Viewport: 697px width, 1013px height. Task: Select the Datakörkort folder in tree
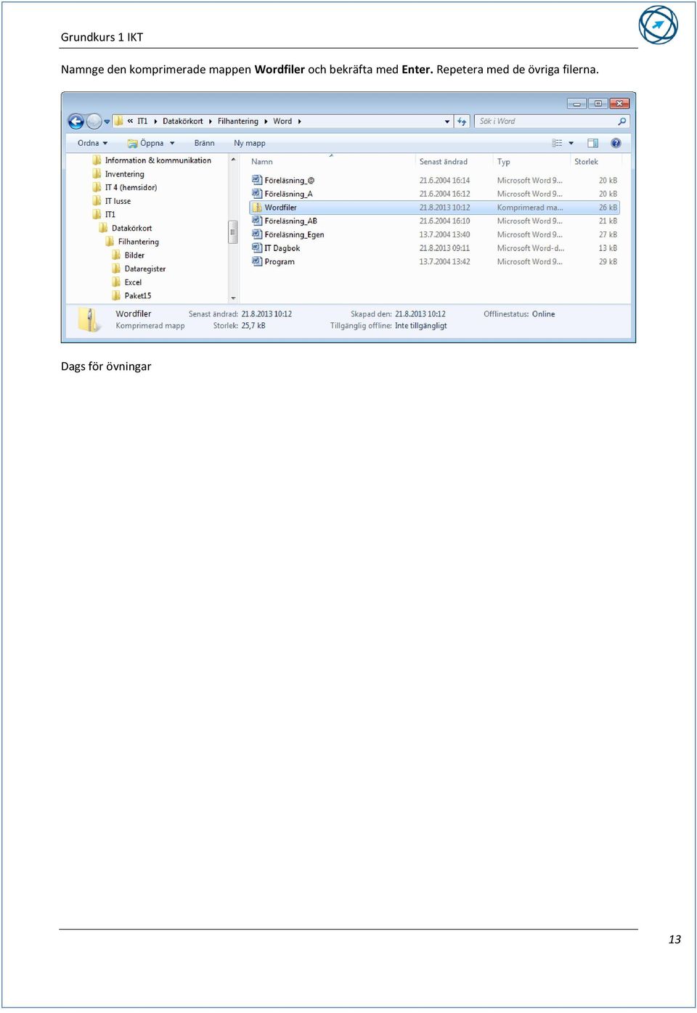[131, 228]
